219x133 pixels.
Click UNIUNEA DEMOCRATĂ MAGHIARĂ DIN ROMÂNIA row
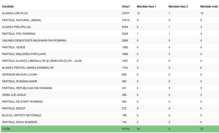coord(110,40)
